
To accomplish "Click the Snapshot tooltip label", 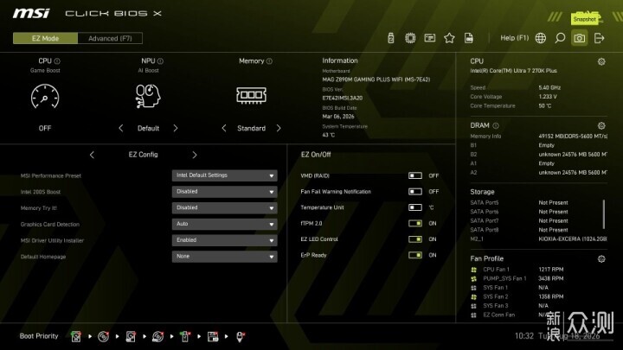I will click(584, 19).
